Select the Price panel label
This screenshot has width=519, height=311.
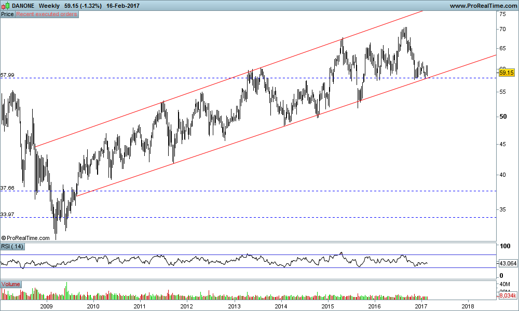7,14
